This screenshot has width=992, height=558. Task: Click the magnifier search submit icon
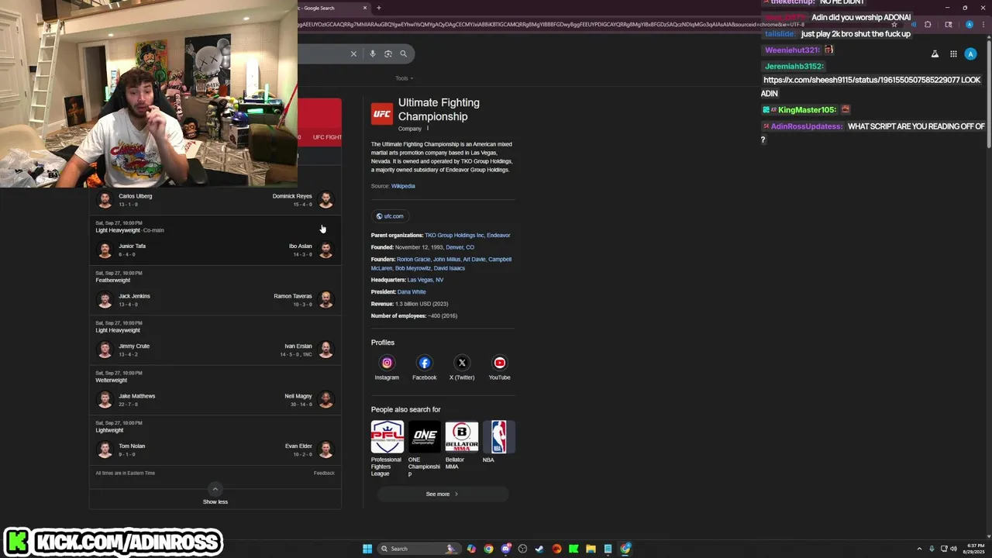403,53
